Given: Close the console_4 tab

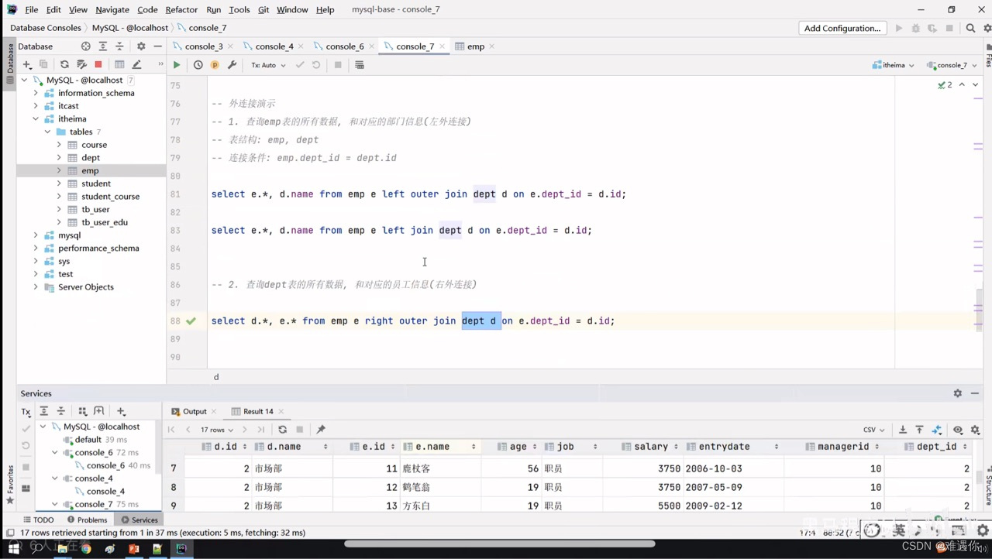Looking at the screenshot, I should [301, 46].
